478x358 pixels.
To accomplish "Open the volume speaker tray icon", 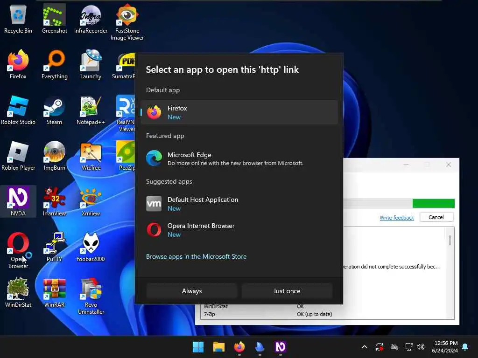I will click(x=421, y=347).
